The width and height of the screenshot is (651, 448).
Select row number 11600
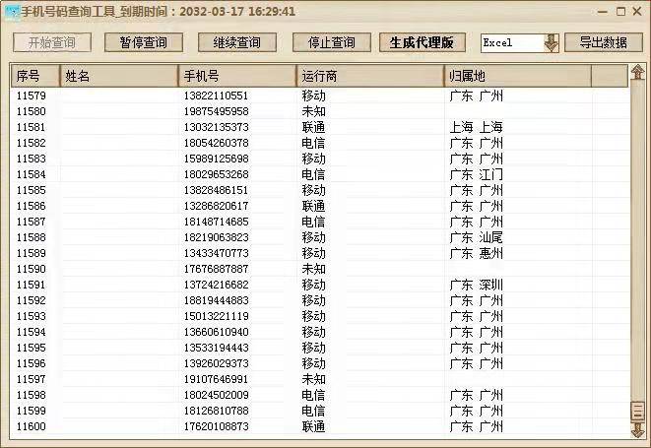tap(32, 427)
